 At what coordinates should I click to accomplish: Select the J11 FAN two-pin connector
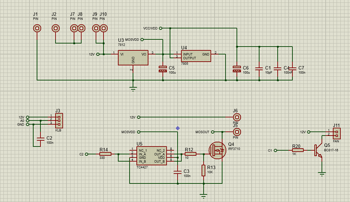337,134
